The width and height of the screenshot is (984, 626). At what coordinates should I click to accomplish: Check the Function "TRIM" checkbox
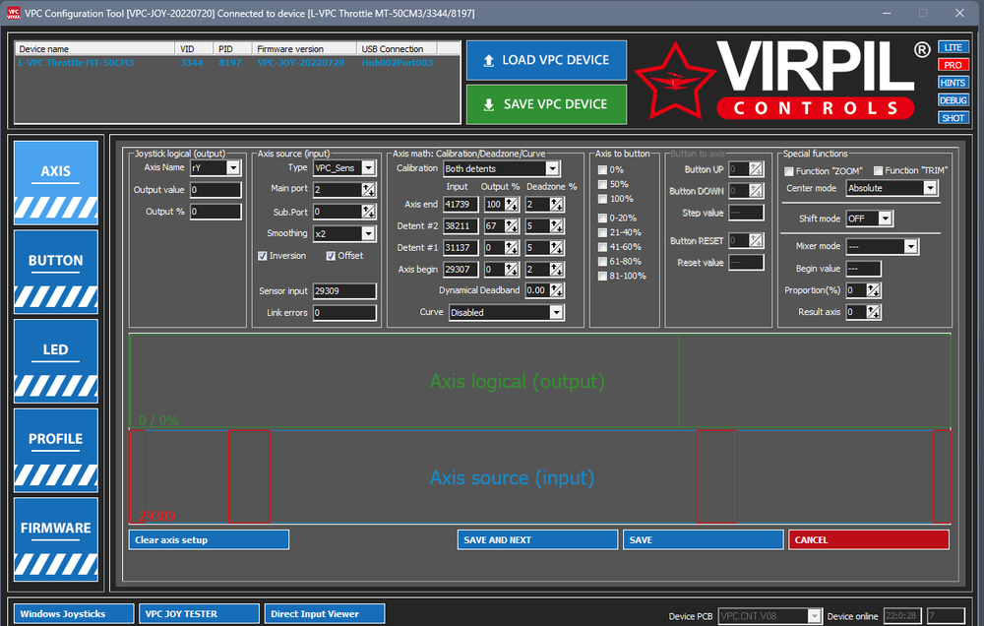(878, 170)
